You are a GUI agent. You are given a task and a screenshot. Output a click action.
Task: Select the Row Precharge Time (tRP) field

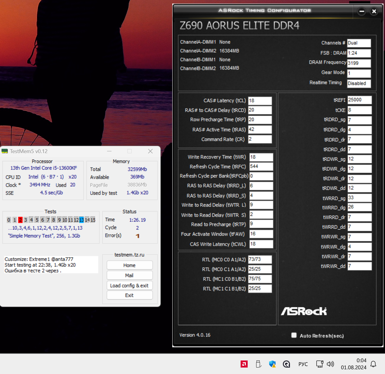coord(260,120)
